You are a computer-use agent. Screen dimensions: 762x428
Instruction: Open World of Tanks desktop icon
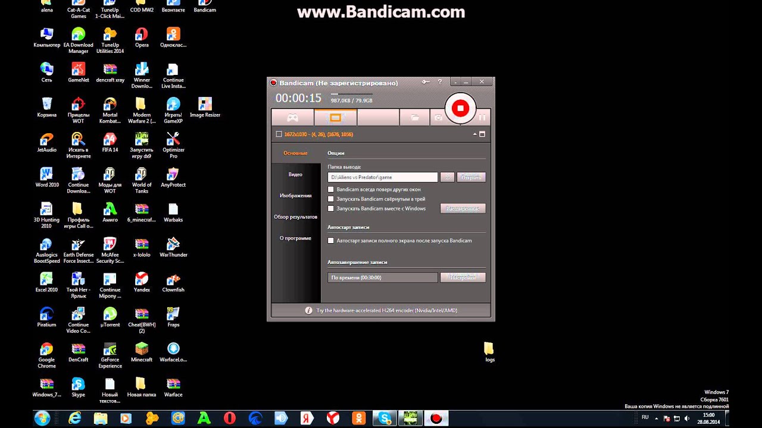click(142, 180)
